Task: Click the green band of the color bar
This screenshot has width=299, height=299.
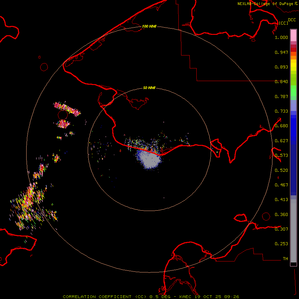Action: pos(293,91)
